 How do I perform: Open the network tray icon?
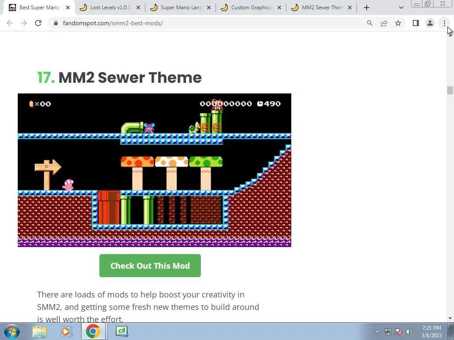(x=387, y=332)
